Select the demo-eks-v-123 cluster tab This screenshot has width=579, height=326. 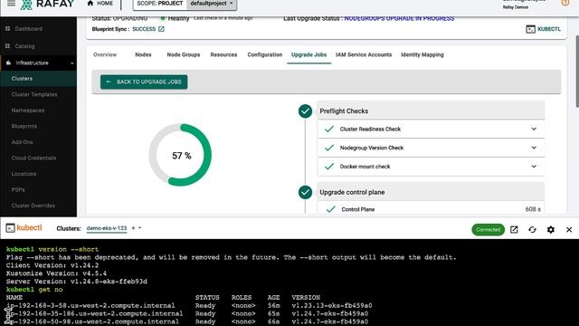click(x=107, y=228)
